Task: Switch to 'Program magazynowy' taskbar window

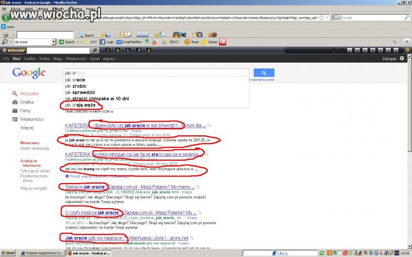Action: (x=42, y=253)
